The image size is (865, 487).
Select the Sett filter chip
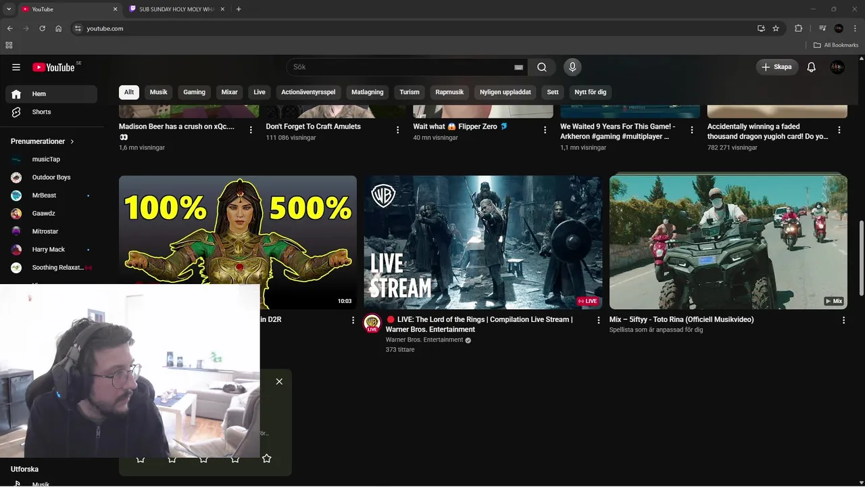point(553,92)
